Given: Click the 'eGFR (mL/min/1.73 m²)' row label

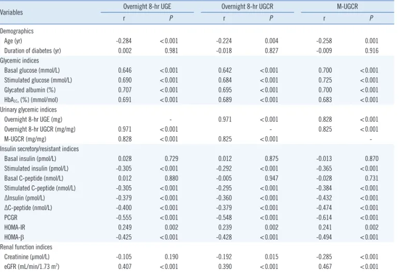Looking at the screenshot, I should [32, 267].
